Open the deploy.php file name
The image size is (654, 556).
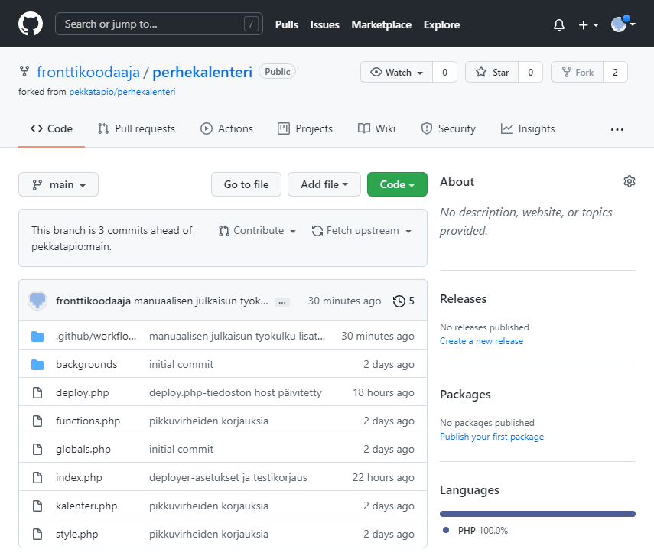click(82, 393)
